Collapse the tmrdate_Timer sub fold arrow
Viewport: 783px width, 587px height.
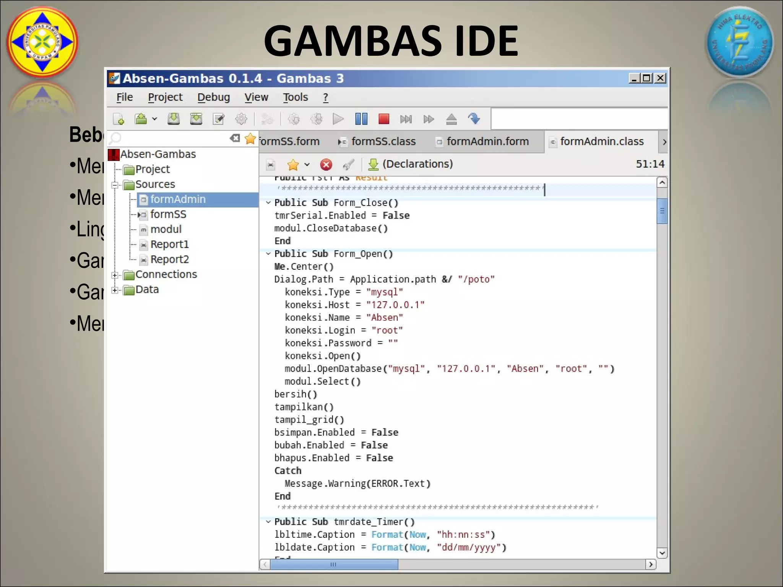(x=268, y=522)
